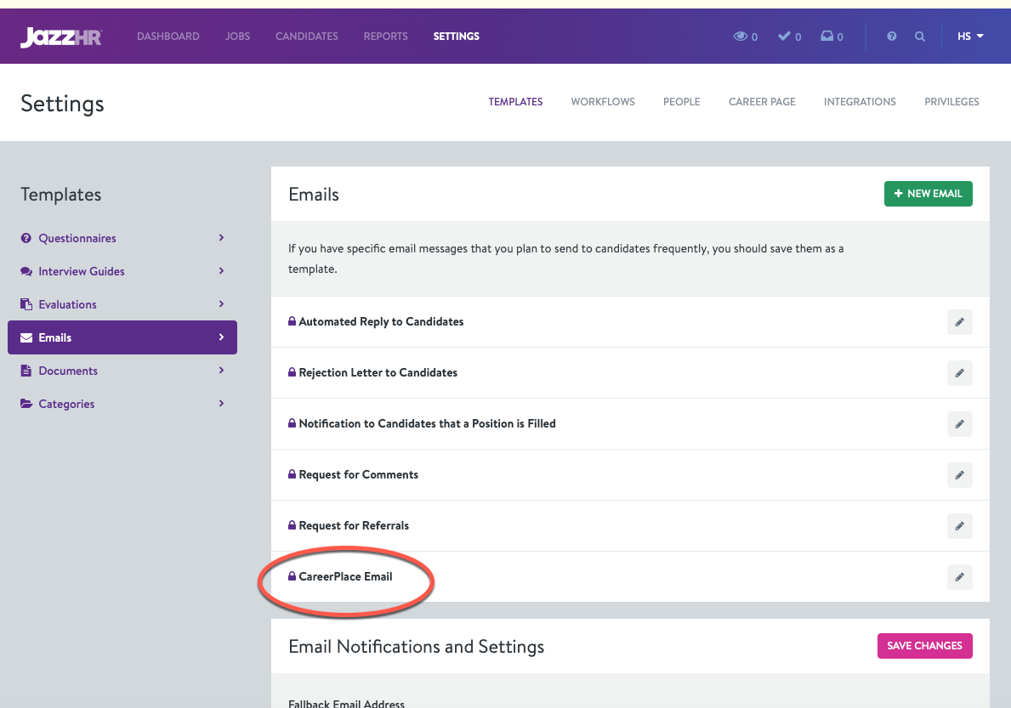Click the JazzHR logo
This screenshot has height=708, width=1011.
point(61,37)
